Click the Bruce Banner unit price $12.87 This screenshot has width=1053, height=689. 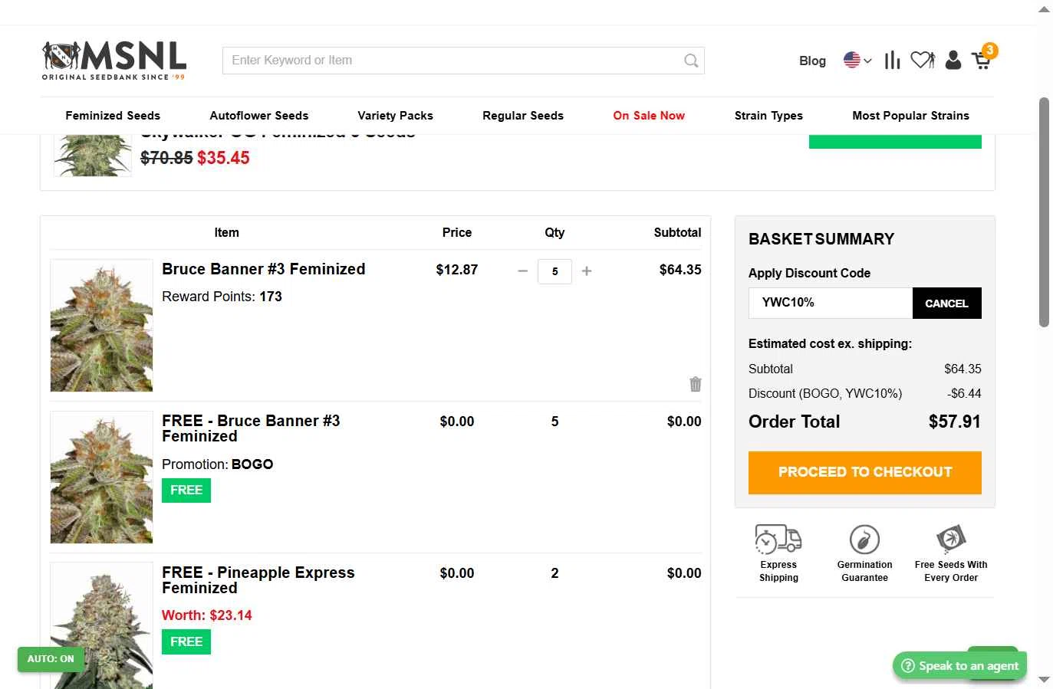click(457, 270)
